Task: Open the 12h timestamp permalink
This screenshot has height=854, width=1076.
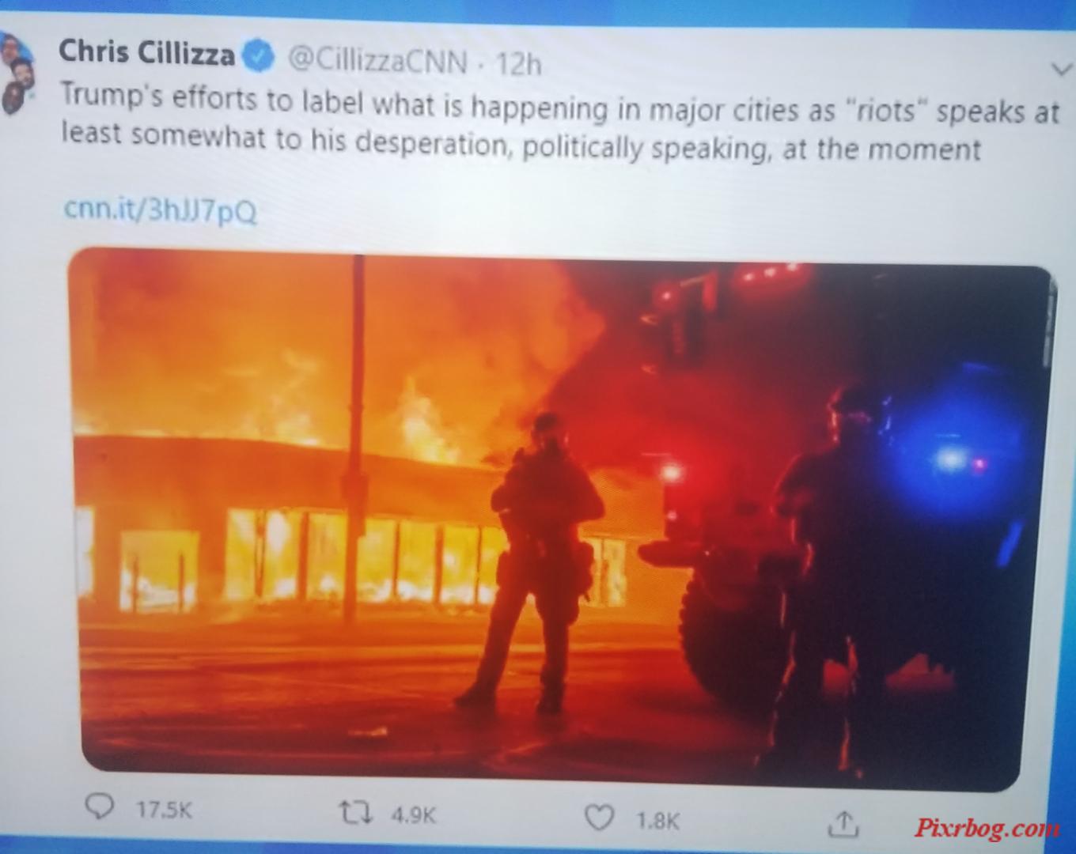Action: pos(518,63)
